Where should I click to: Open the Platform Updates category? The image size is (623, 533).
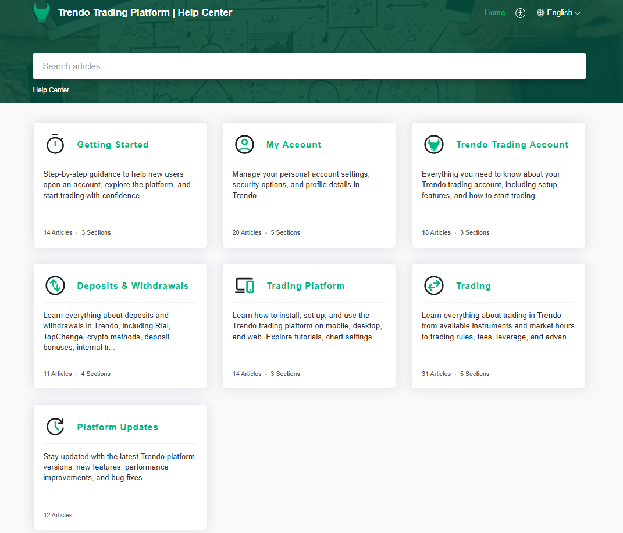tap(118, 427)
